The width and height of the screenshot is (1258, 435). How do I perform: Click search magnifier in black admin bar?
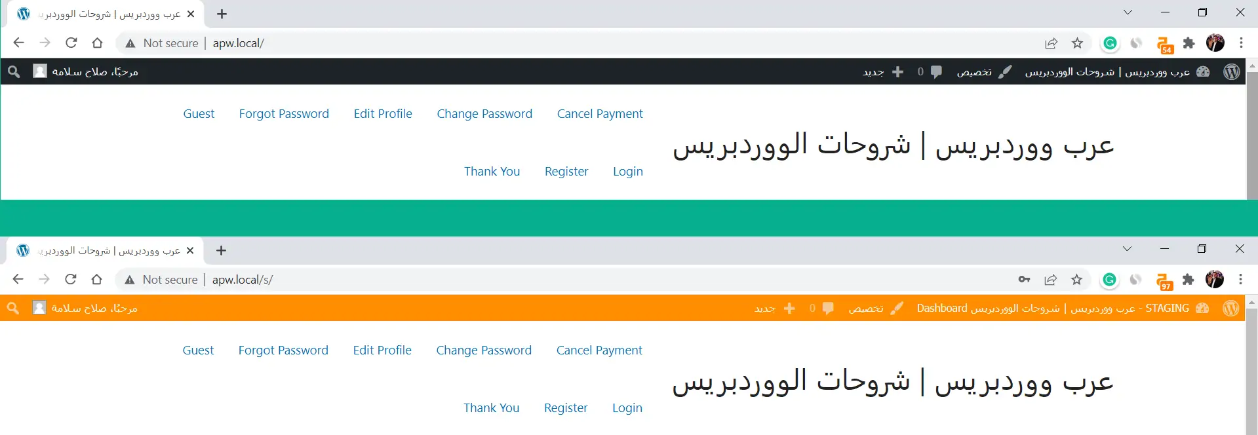(x=14, y=71)
